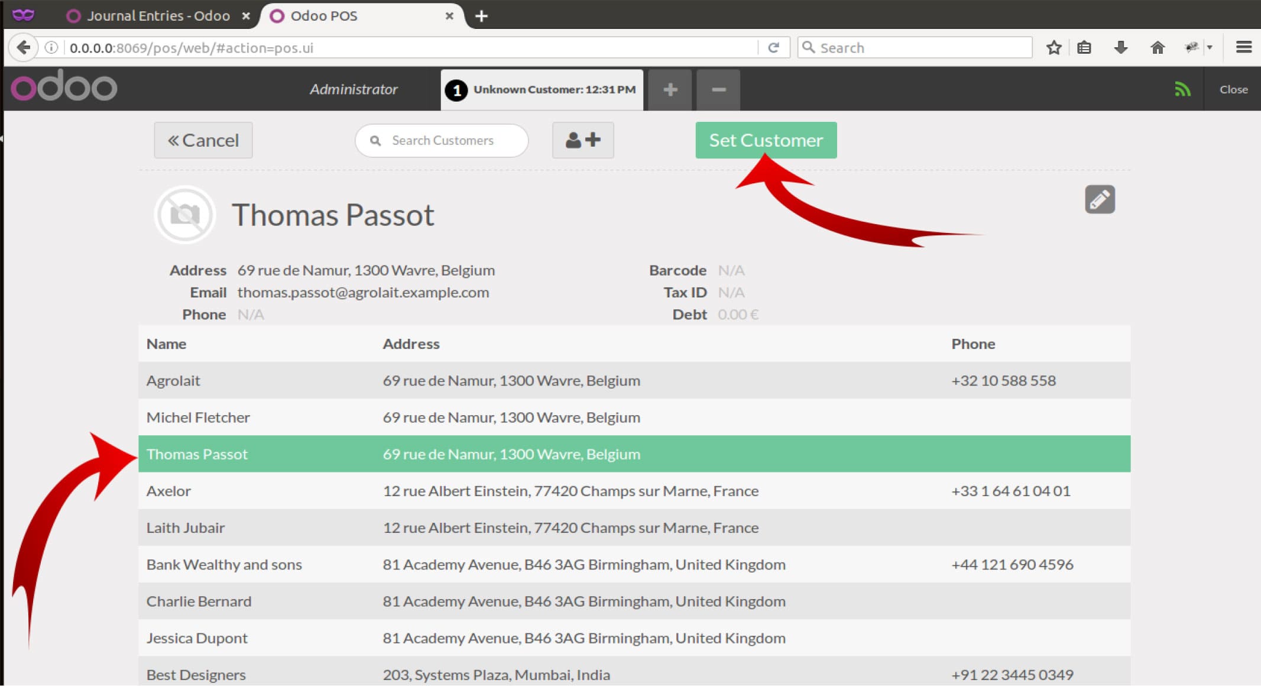This screenshot has height=686, width=1261.
Task: Click the Name column header
Action: [166, 344]
